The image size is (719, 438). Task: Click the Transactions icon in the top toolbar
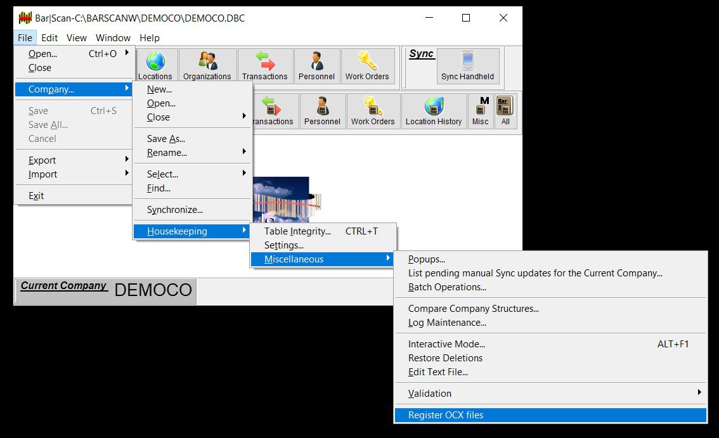point(265,66)
